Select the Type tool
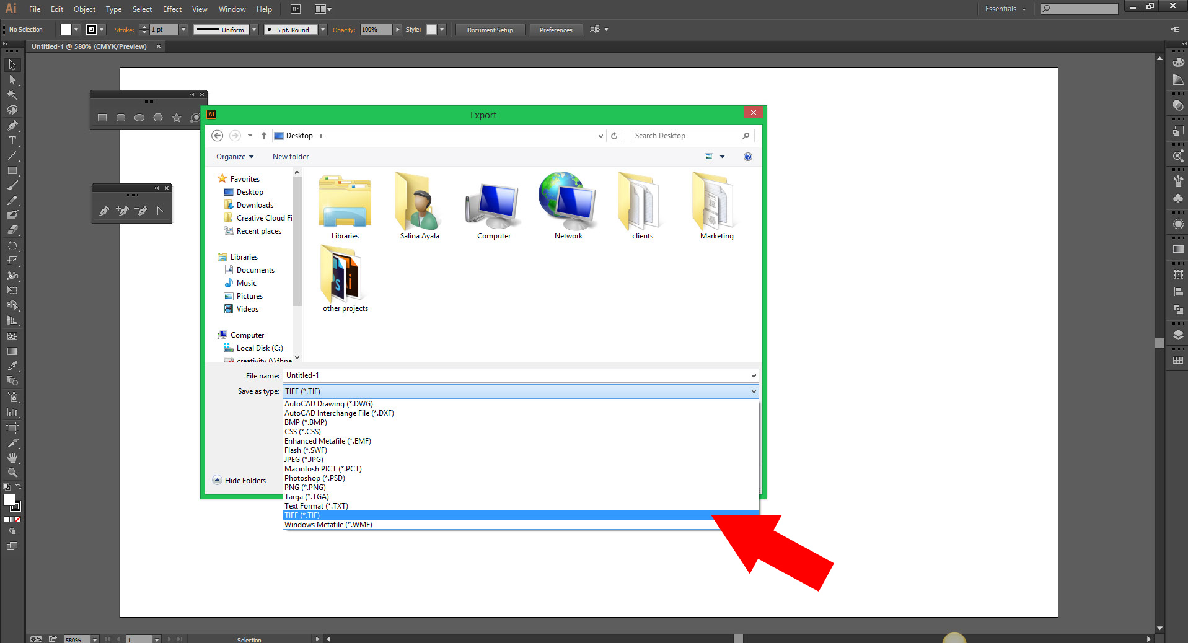Viewport: 1188px width, 643px height. click(x=12, y=141)
